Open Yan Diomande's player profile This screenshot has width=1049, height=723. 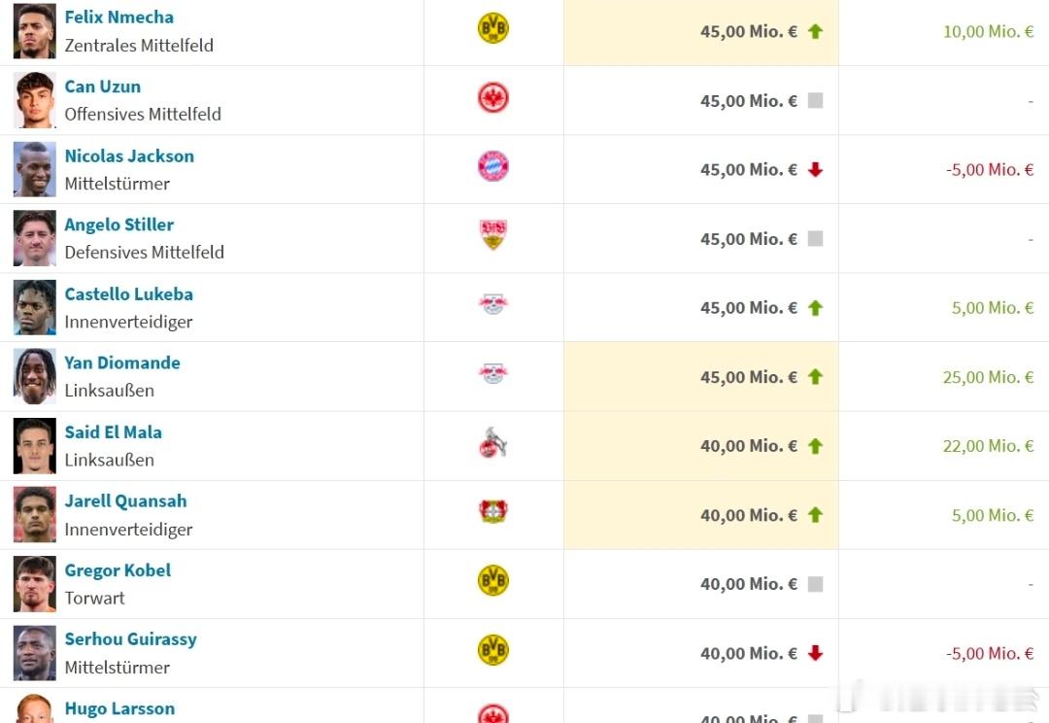pyautogui.click(x=122, y=363)
